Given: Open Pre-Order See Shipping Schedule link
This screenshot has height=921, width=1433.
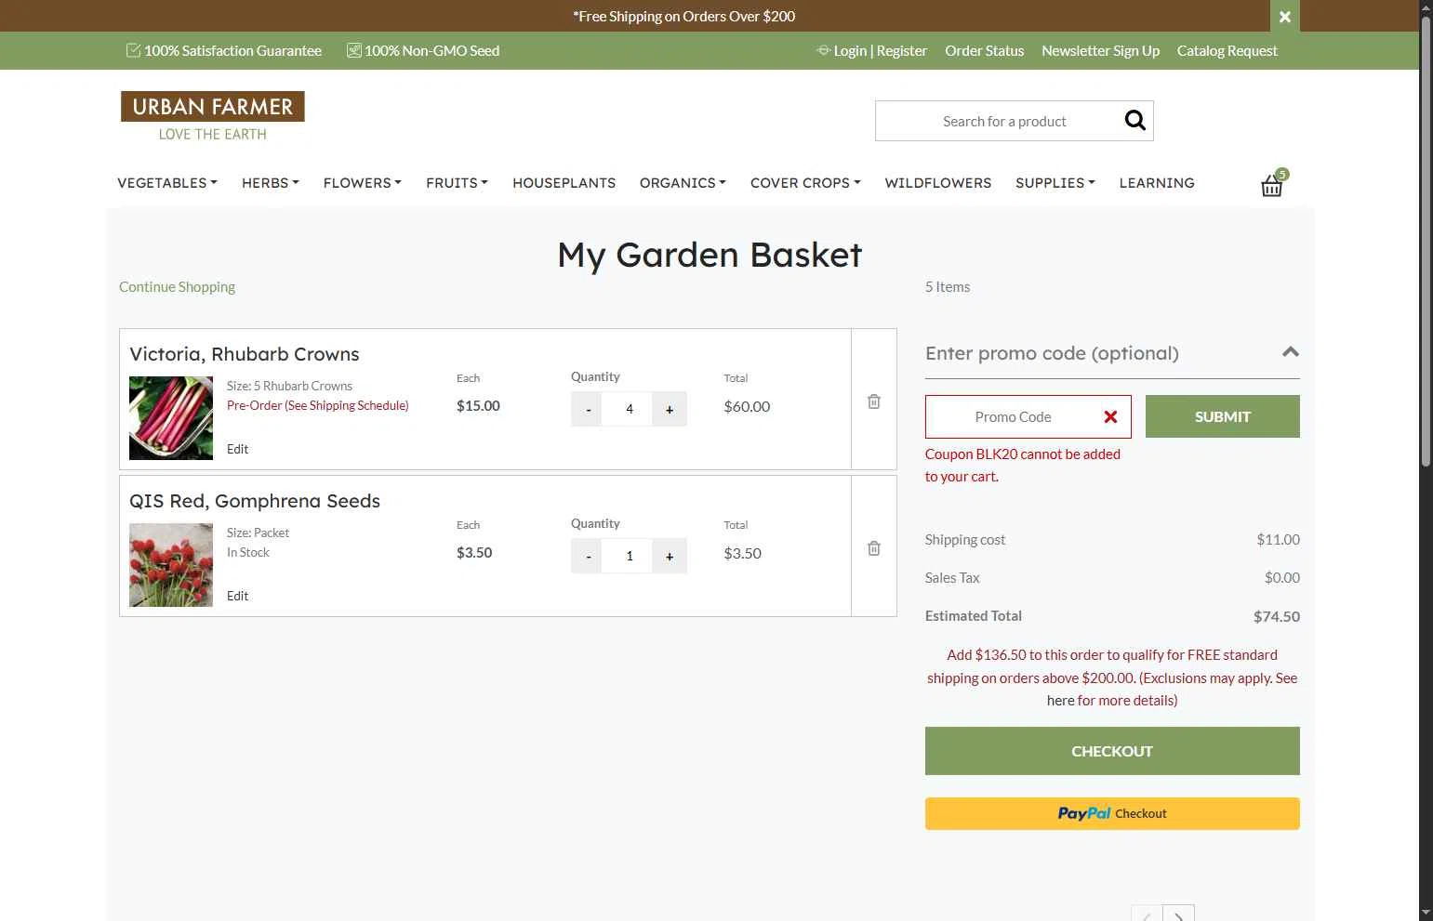Looking at the screenshot, I should 318,405.
